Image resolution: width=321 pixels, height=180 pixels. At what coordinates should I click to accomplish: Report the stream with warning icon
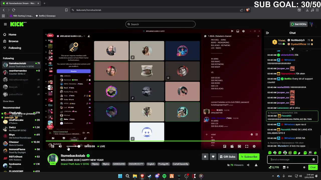click(x=256, y=165)
